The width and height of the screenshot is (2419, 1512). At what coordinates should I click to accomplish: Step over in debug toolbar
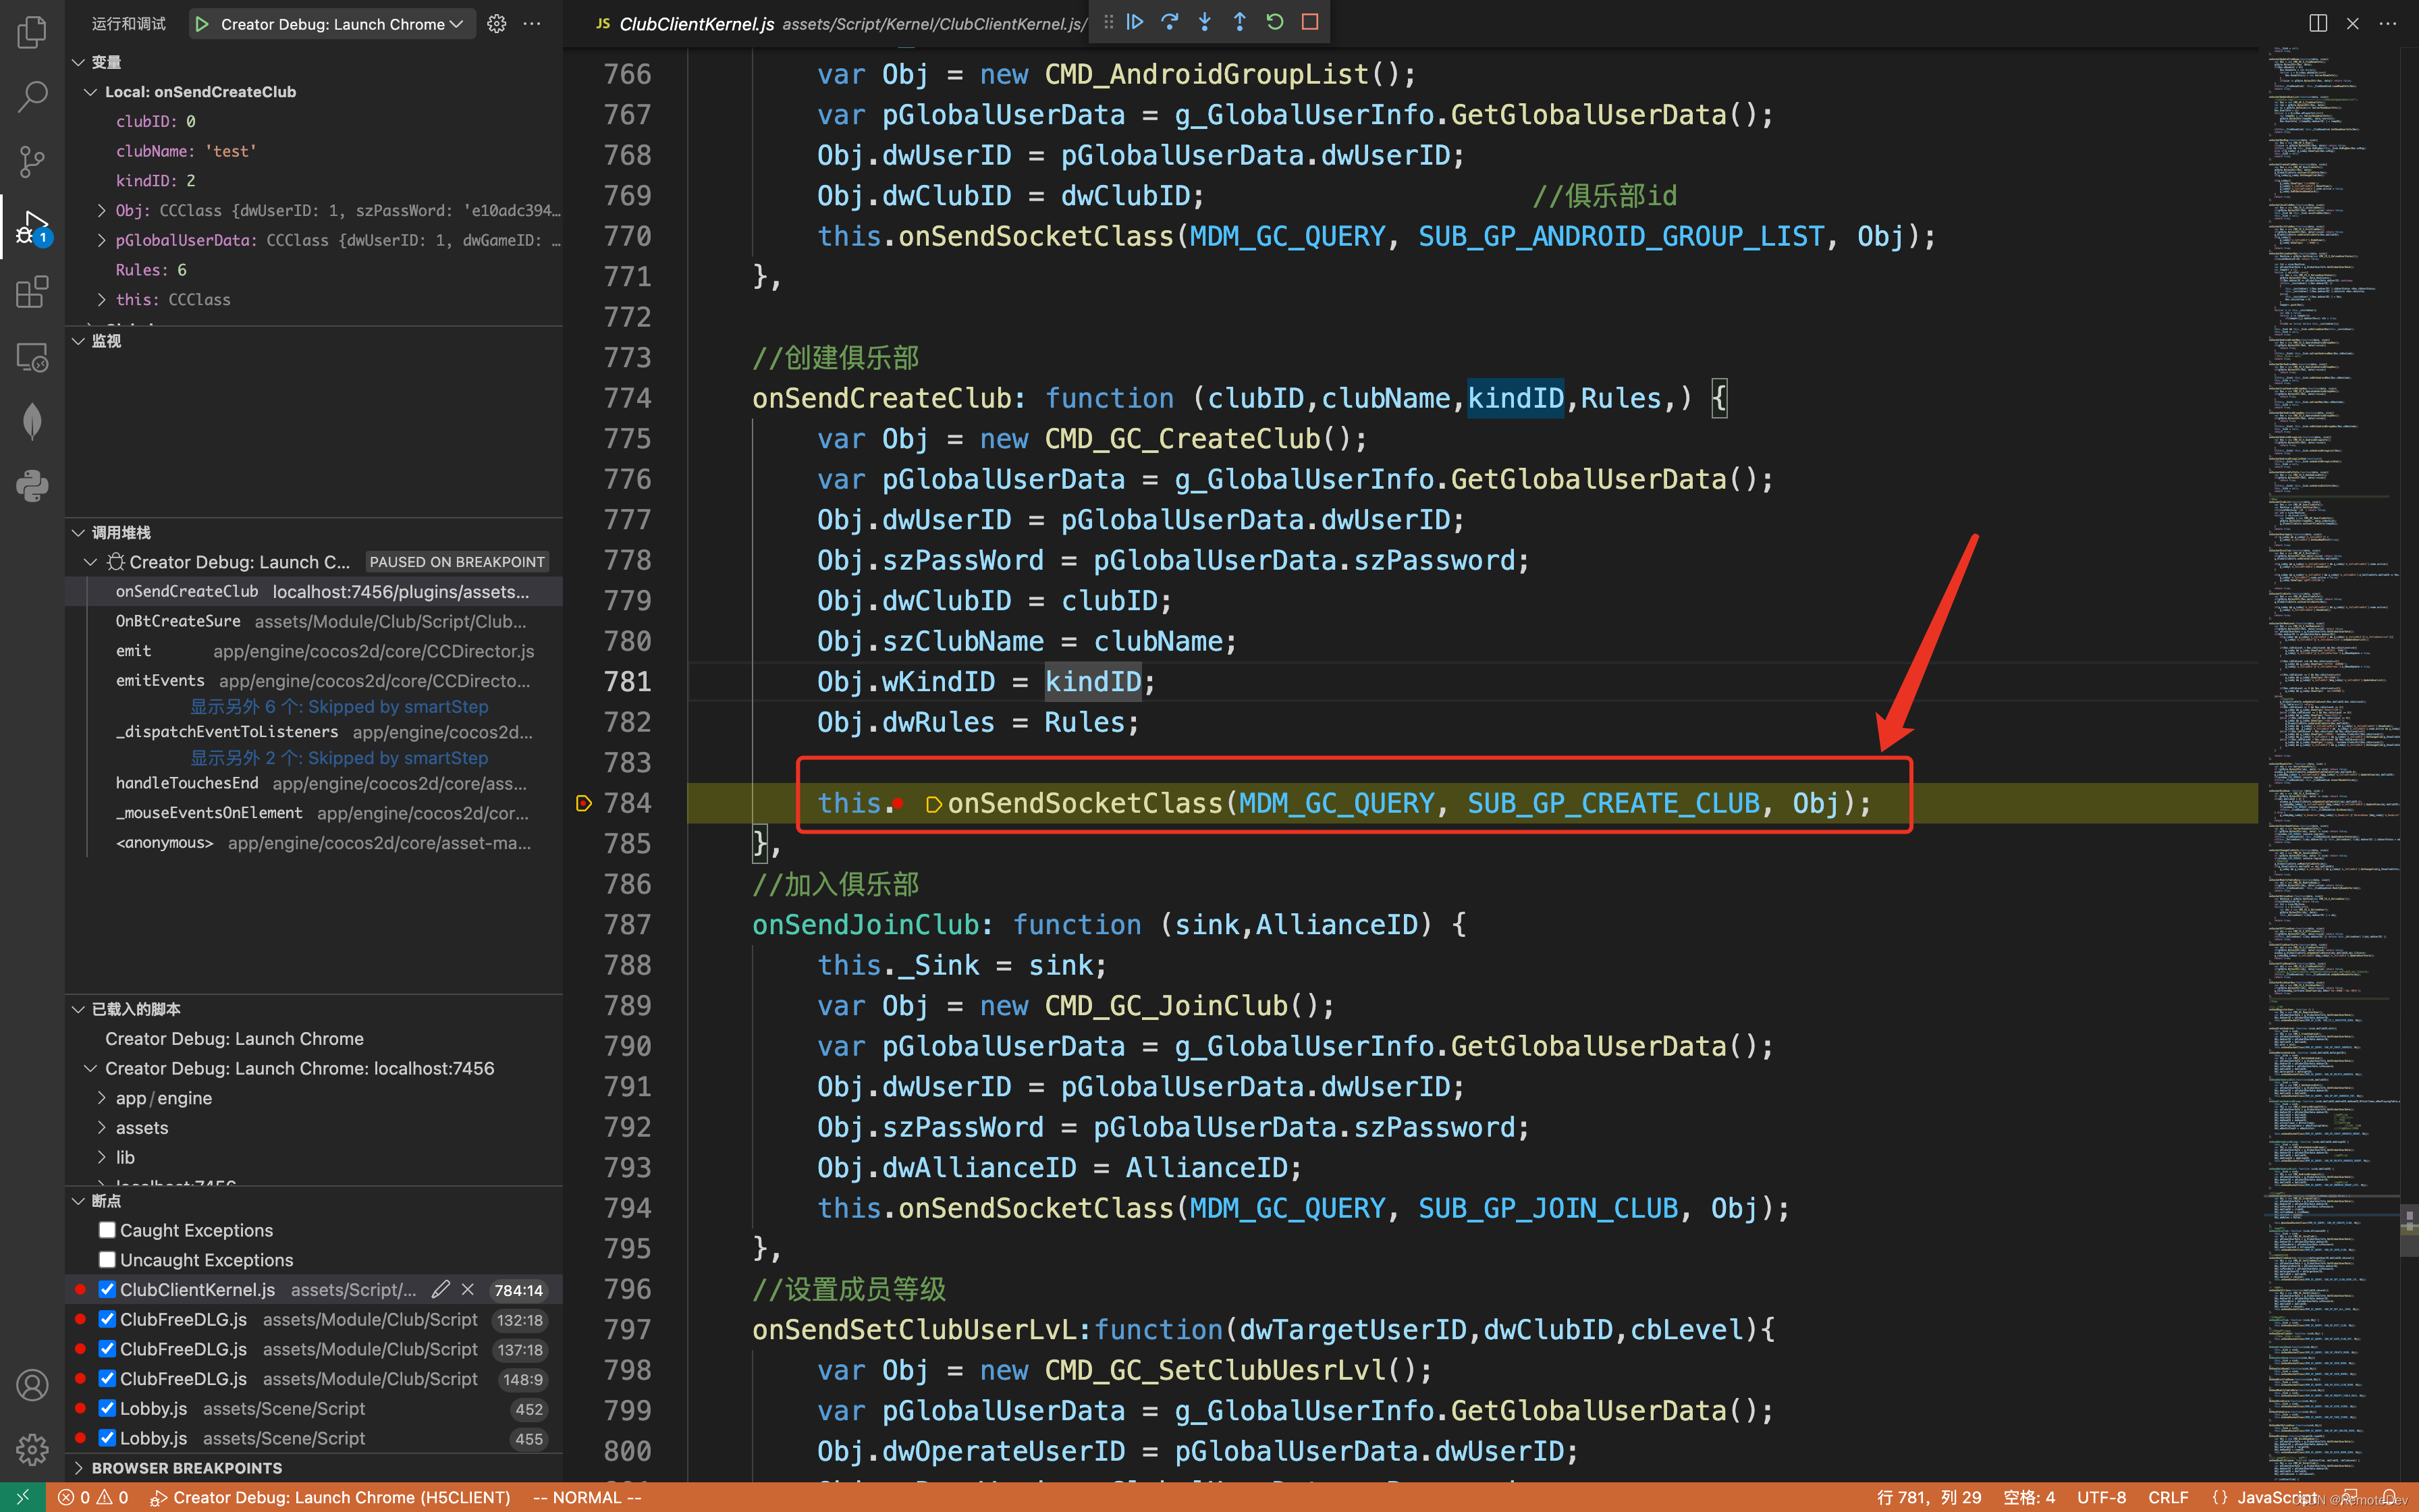point(1170,22)
